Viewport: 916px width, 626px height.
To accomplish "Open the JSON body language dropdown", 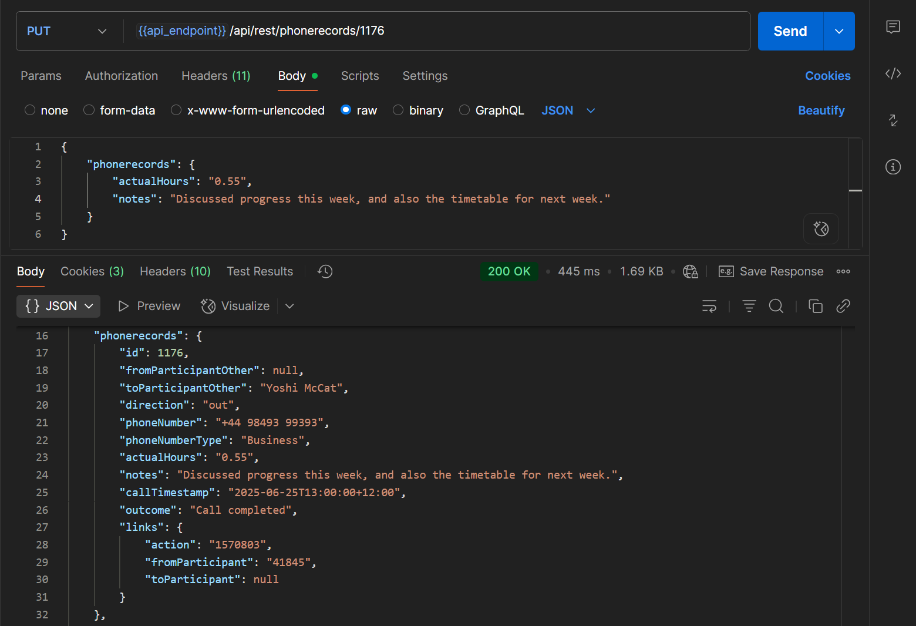I will click(x=568, y=110).
